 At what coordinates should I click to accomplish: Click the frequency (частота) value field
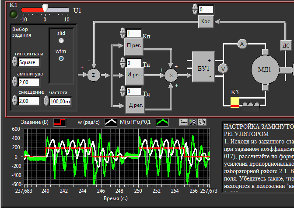point(60,102)
